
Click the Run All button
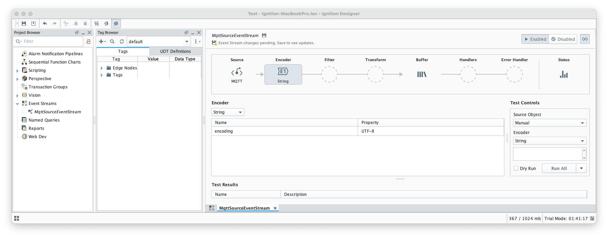pyautogui.click(x=559, y=169)
